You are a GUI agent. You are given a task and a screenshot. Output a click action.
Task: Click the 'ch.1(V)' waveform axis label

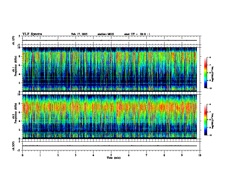point(13,40)
